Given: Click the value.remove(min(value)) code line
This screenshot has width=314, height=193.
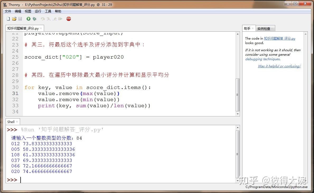Looking at the screenshot, I should (79, 100).
